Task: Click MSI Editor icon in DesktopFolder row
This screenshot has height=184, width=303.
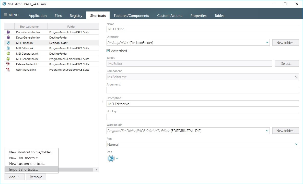Action: point(8,43)
